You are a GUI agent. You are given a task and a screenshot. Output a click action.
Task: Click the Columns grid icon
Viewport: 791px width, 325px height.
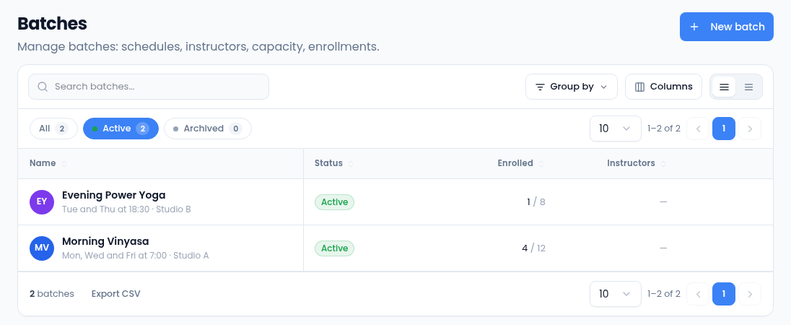[x=639, y=87]
